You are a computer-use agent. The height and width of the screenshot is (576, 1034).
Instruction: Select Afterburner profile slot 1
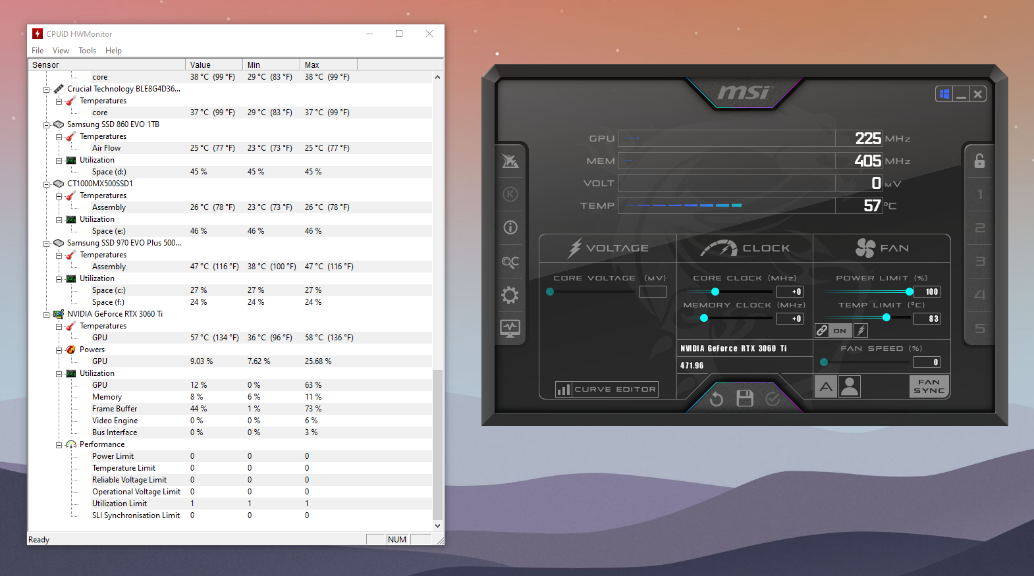(x=979, y=194)
